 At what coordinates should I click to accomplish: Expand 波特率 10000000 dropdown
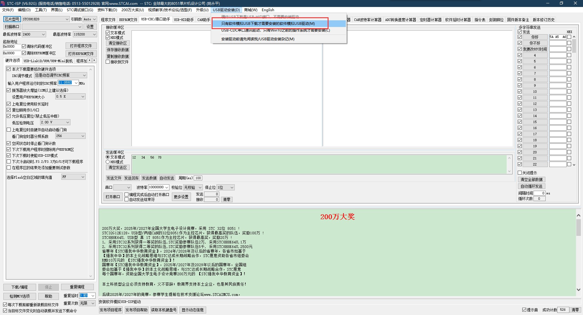click(x=167, y=187)
